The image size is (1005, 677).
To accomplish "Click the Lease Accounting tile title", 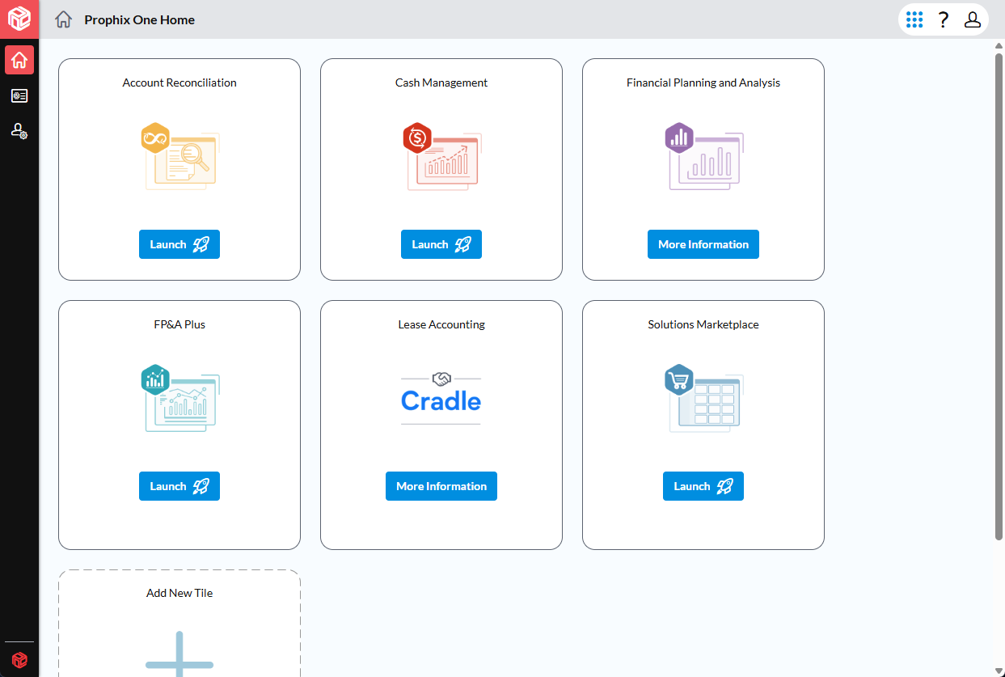I will pos(441,324).
